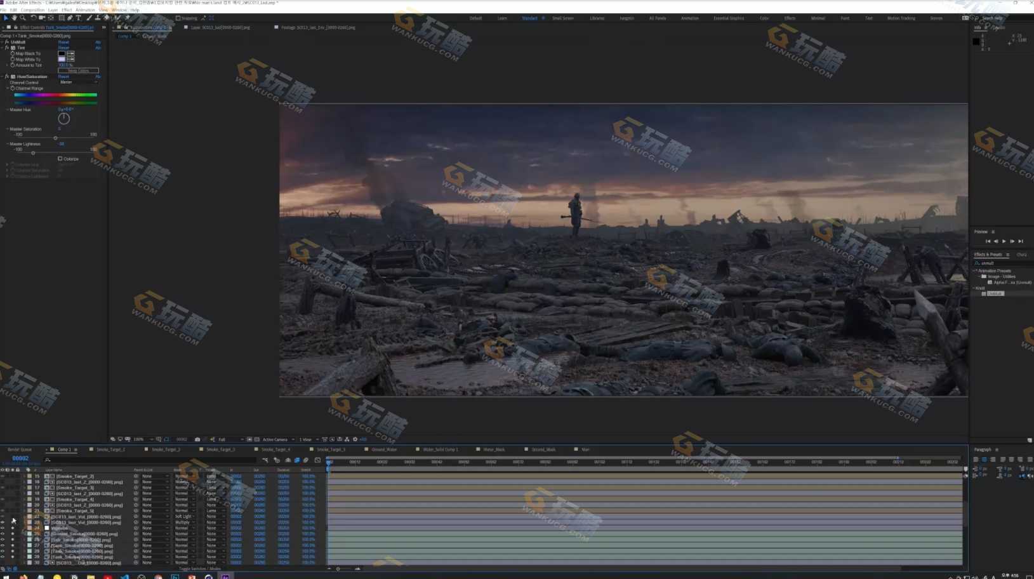1034x579 pixels.
Task: Enable the Colorize checkbox
Action: click(60, 159)
